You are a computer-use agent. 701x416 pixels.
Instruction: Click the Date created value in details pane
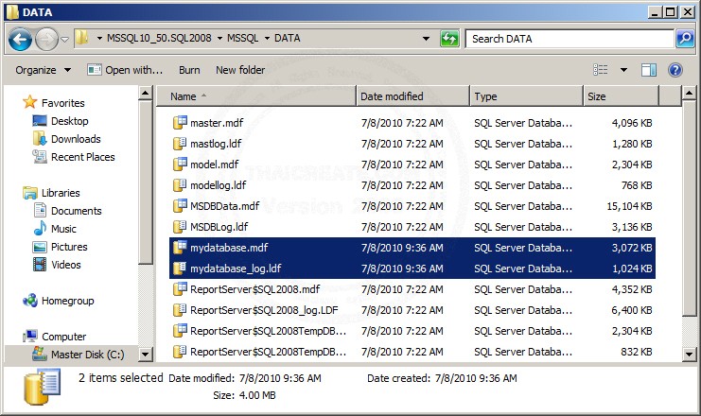476,378
